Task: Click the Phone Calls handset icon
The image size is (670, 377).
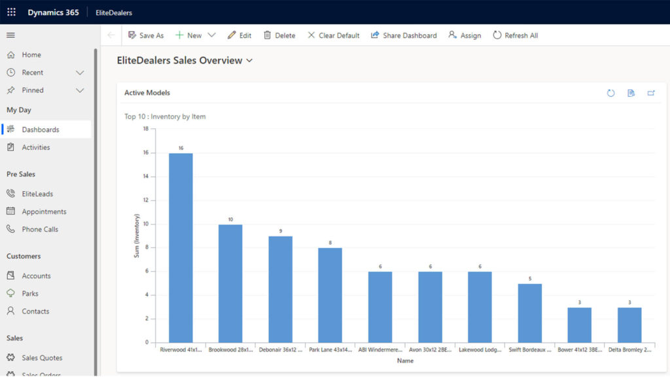Action: coord(10,229)
